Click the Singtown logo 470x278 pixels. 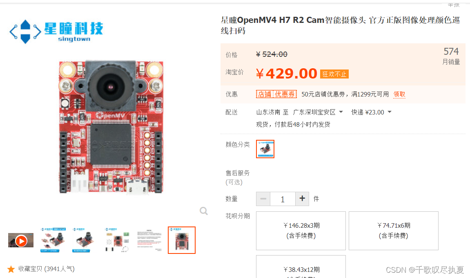pos(56,31)
